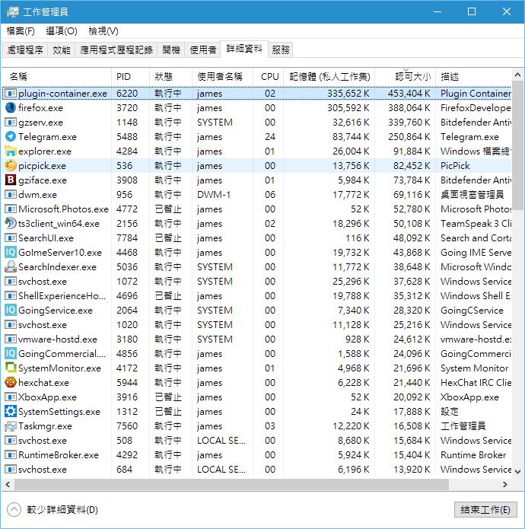
Task: Click the GoImeServer10.exe IQ icon
Action: click(11, 253)
